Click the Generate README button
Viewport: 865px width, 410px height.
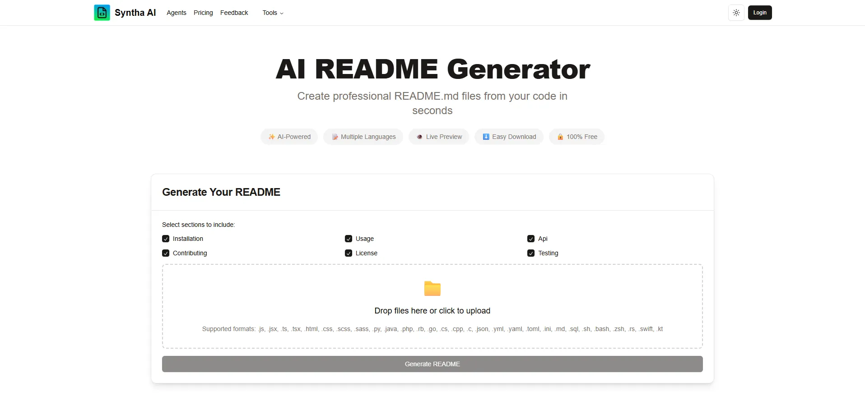coord(432,364)
